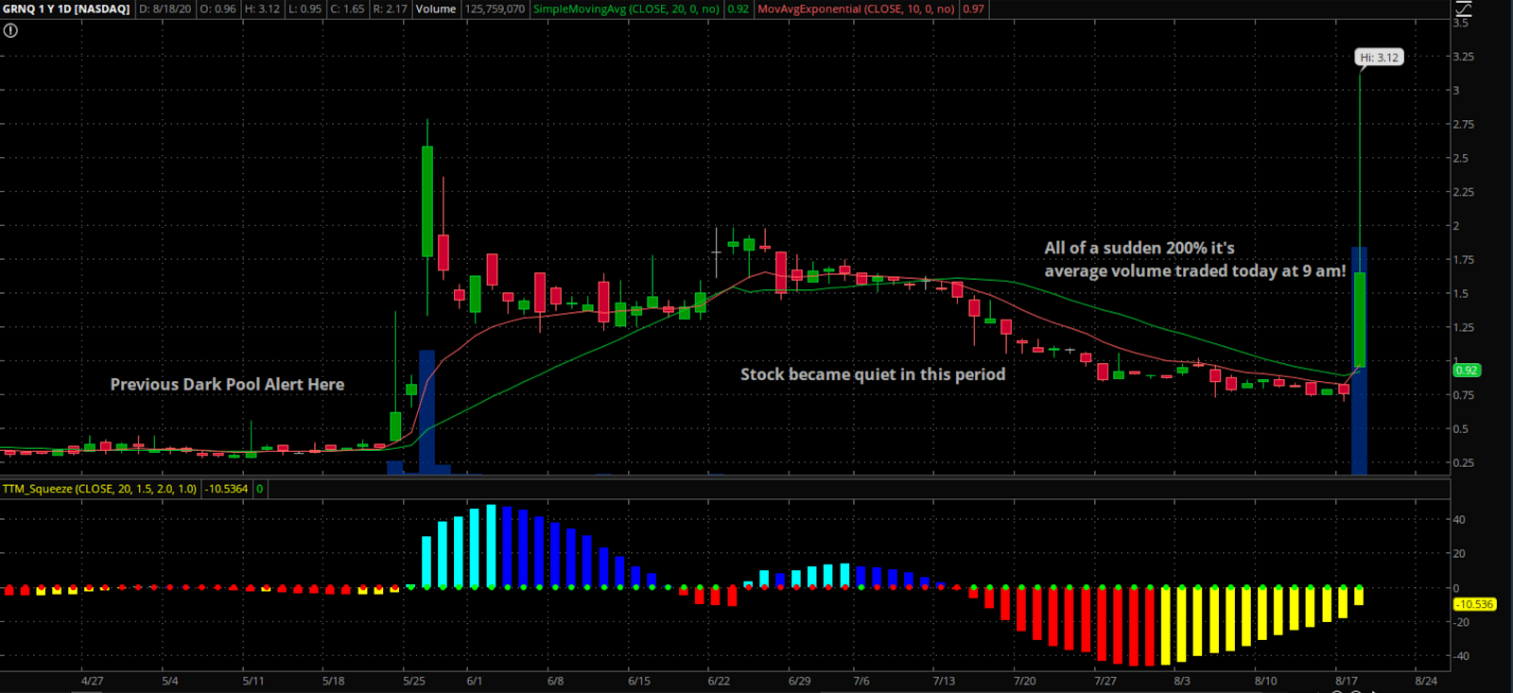Click the GRNQ 1 Y 1D [NASDAQ] title
Screen dimensions: 1513x693
tap(66, 9)
